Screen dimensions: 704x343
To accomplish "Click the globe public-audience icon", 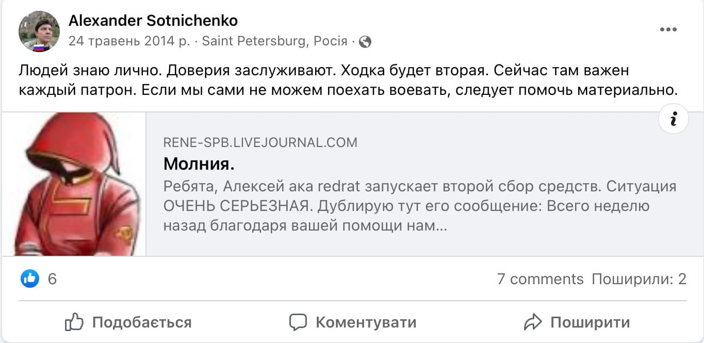I will [x=365, y=42].
